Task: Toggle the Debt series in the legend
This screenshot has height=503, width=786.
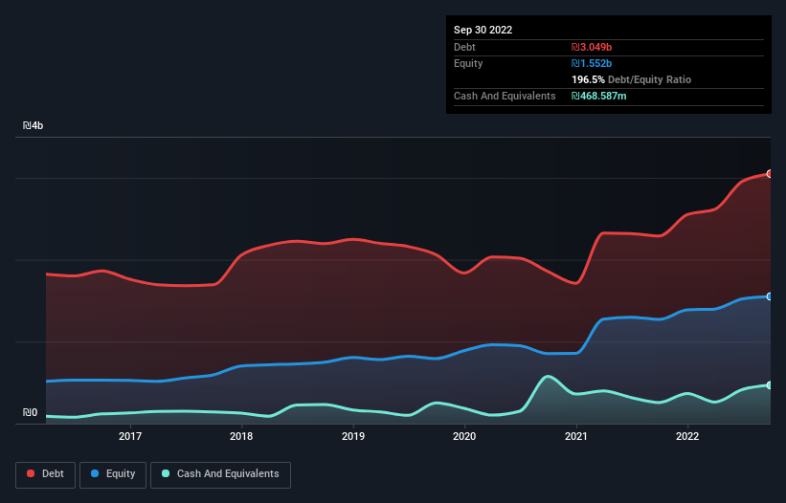Action: click(46, 474)
